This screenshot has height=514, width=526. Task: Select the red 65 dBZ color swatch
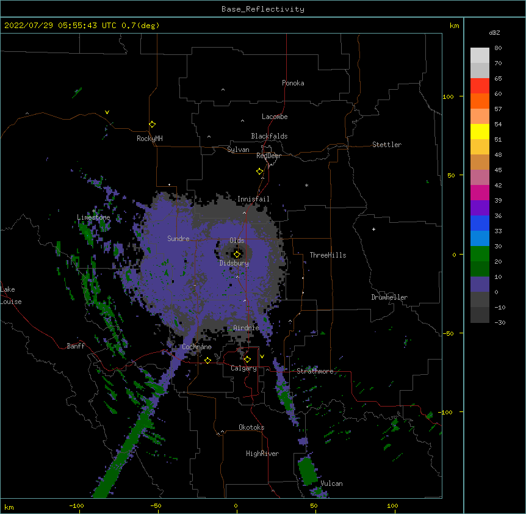coord(480,86)
